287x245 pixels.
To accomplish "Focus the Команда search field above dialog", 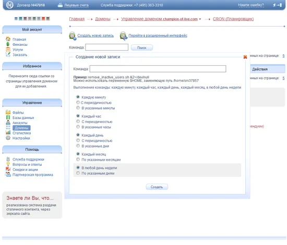I will coord(106,47).
